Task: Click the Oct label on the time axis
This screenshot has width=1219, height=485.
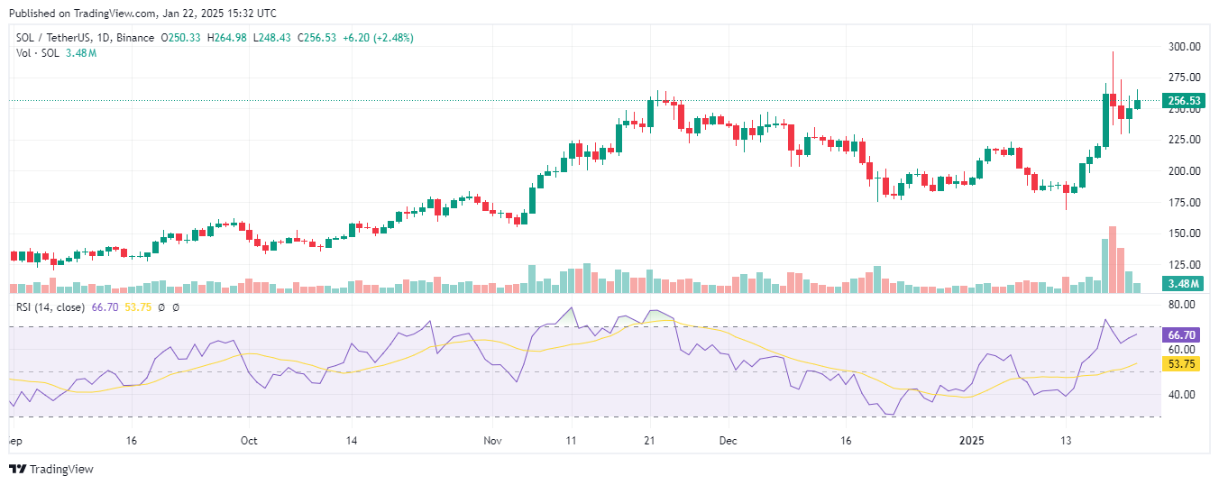Action: 249,442
